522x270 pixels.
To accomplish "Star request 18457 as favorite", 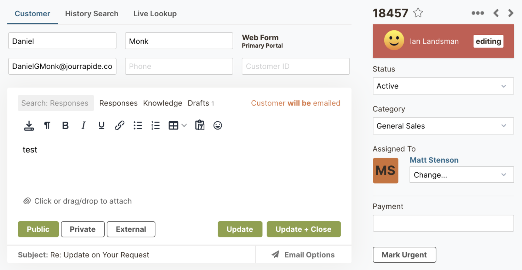I will (x=418, y=13).
